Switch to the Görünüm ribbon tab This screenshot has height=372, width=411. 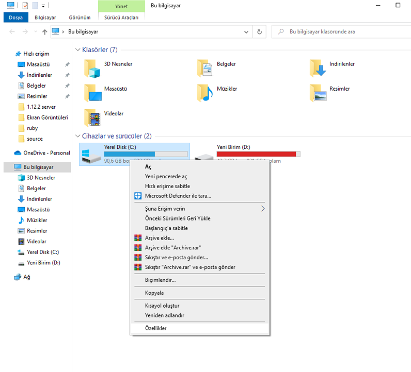(80, 18)
